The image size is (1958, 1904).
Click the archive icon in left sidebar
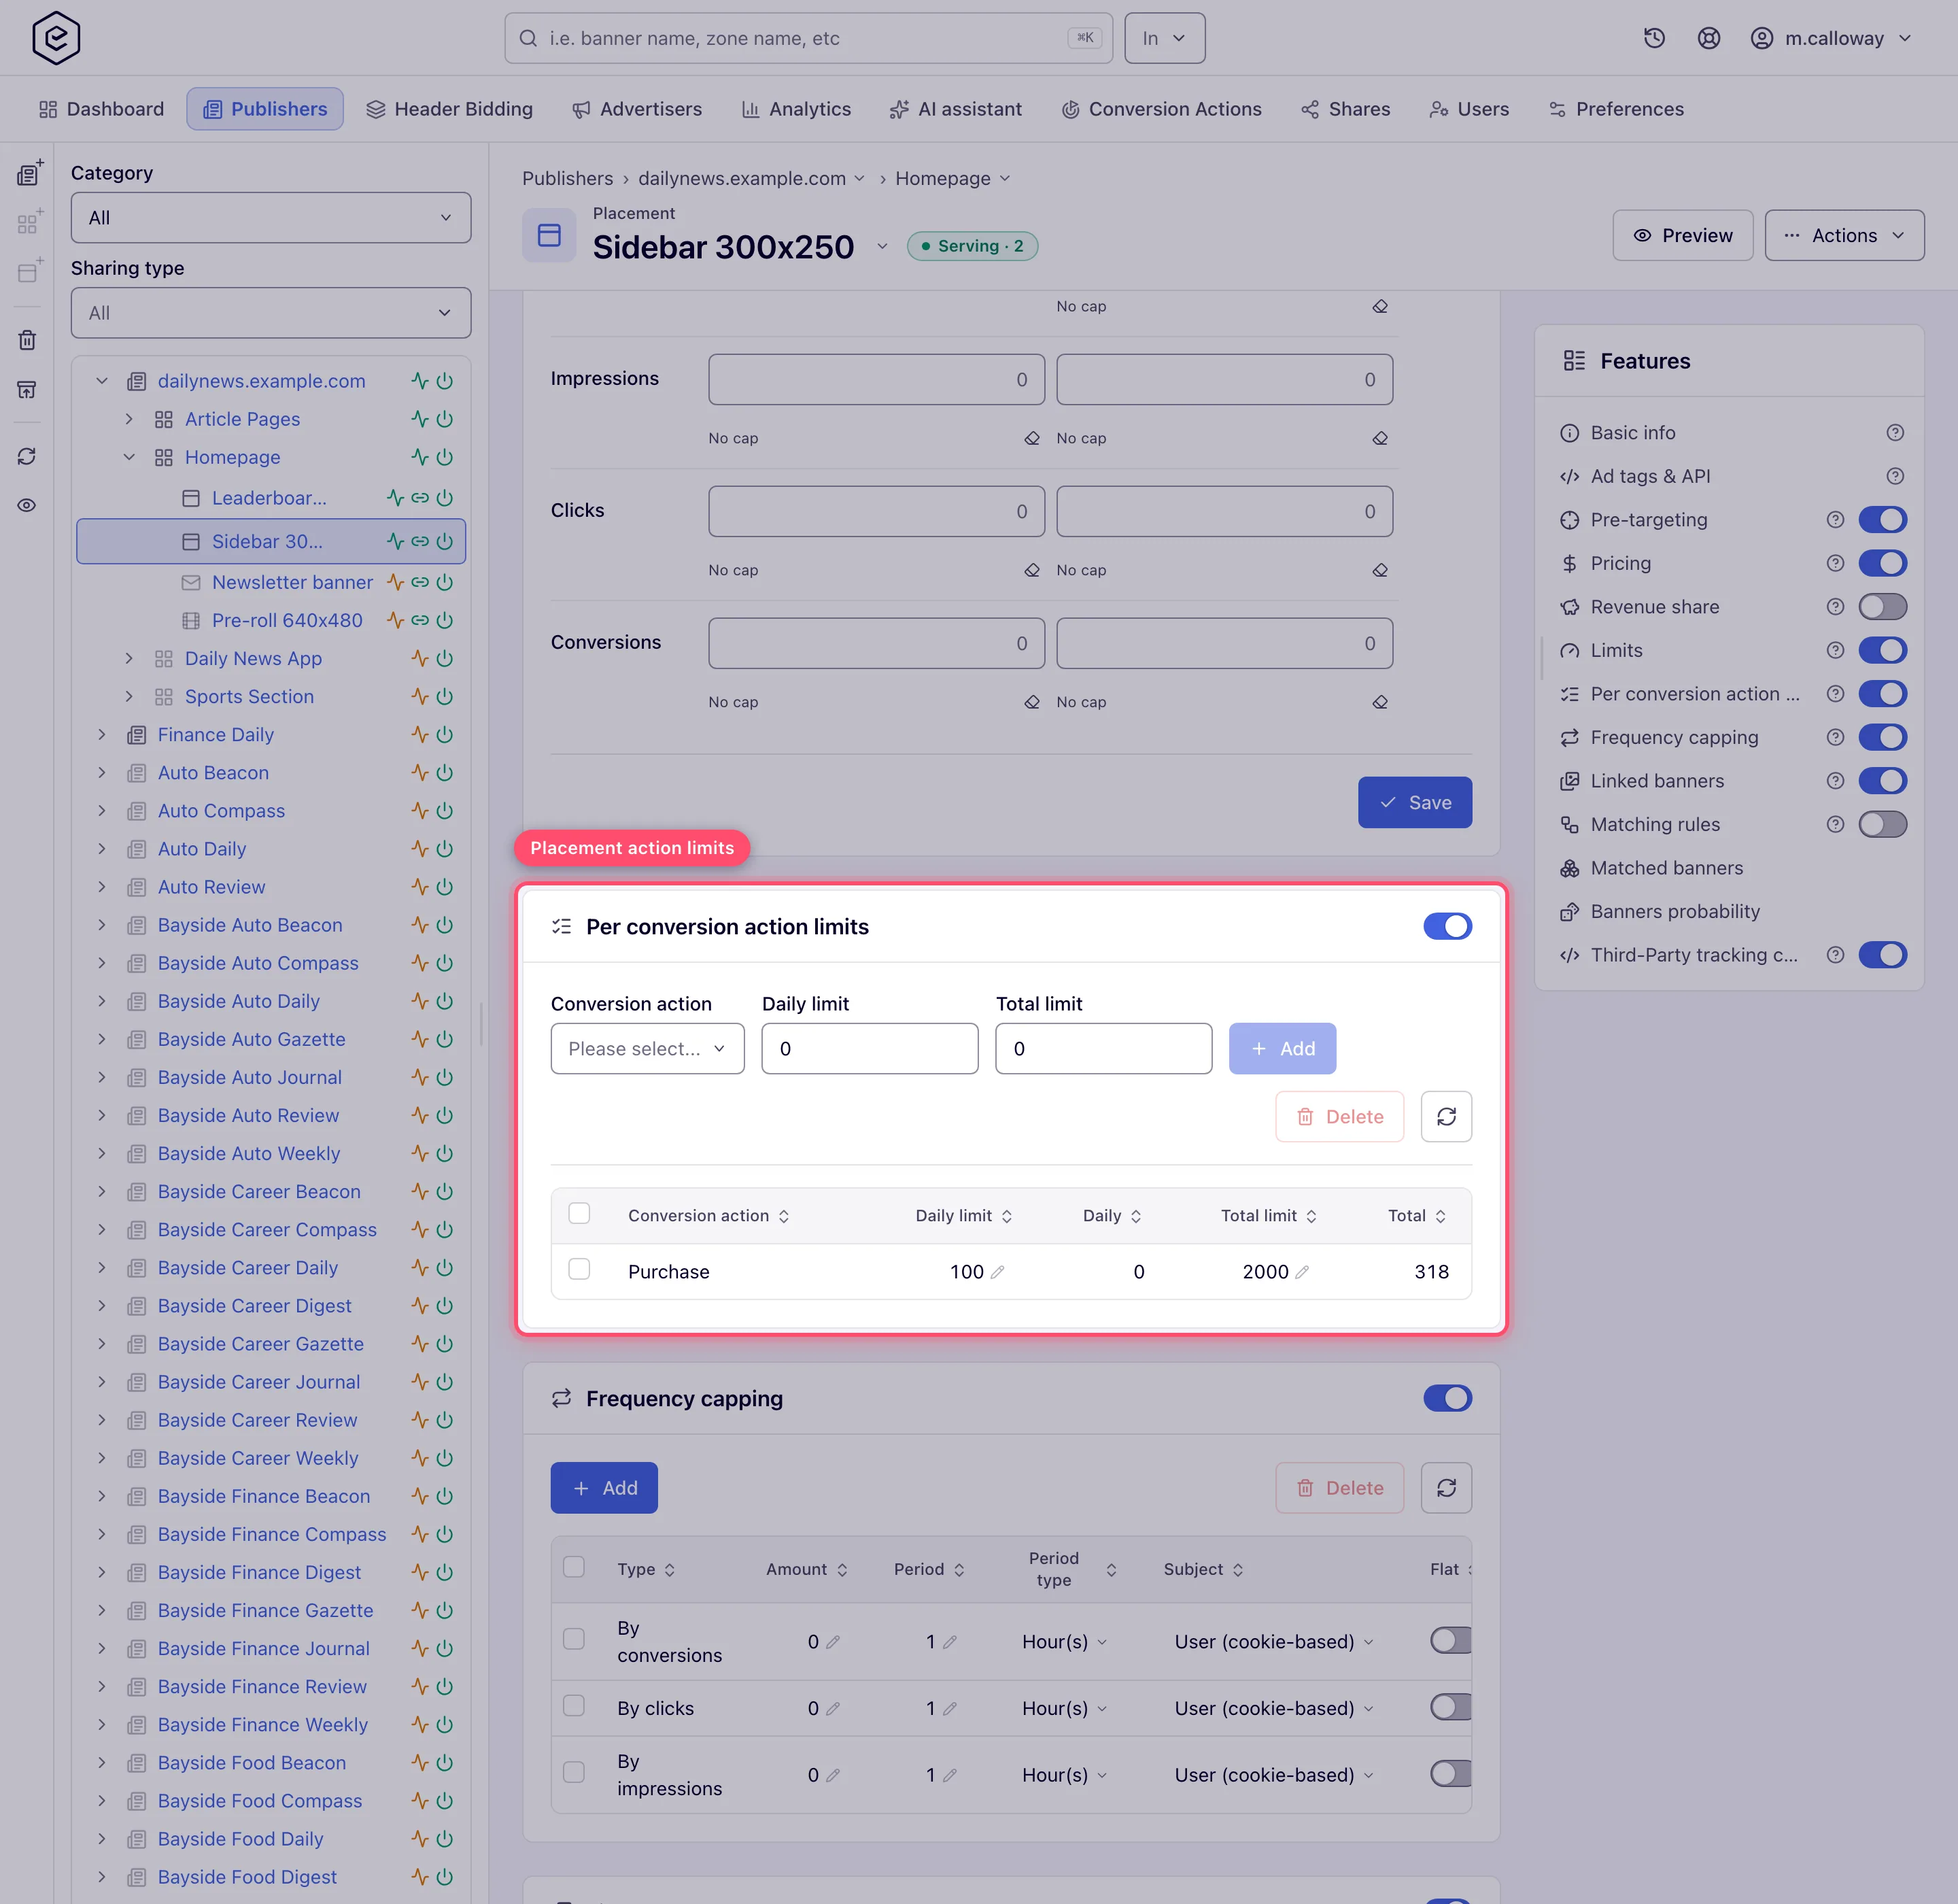[27, 389]
